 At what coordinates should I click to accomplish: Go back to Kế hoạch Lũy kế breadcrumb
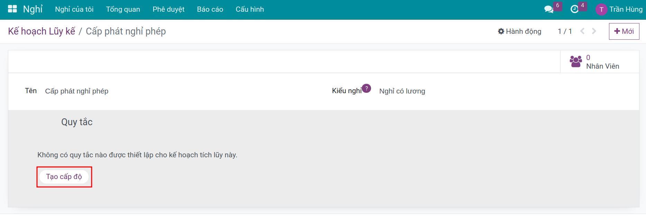click(x=41, y=31)
